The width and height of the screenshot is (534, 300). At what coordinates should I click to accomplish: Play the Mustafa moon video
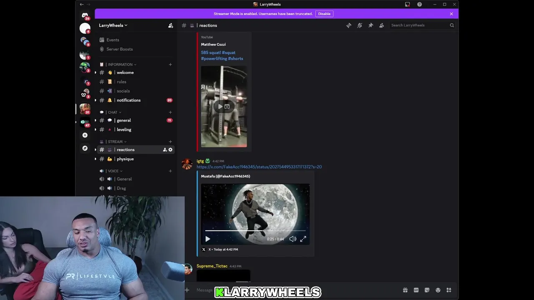208,239
